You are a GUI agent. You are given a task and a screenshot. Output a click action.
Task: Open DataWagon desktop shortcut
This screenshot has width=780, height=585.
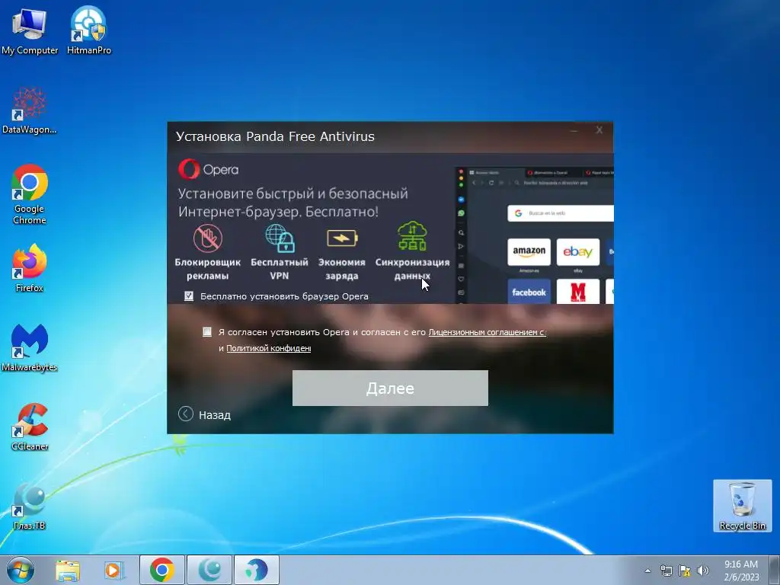(30, 110)
